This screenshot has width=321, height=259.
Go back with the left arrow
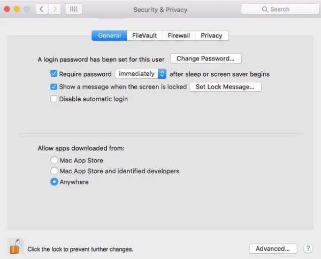coord(42,9)
